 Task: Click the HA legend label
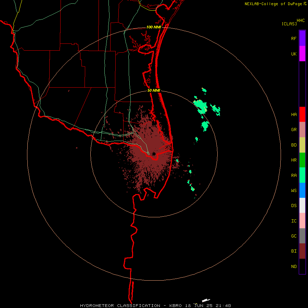click(294, 115)
